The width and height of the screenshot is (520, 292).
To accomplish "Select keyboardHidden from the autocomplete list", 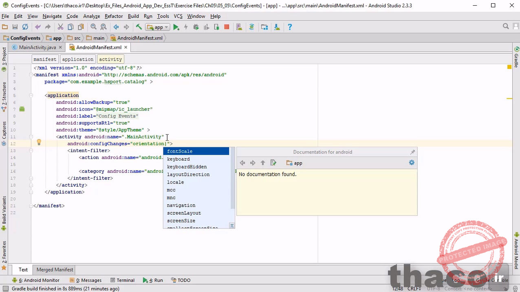I will click(x=187, y=167).
